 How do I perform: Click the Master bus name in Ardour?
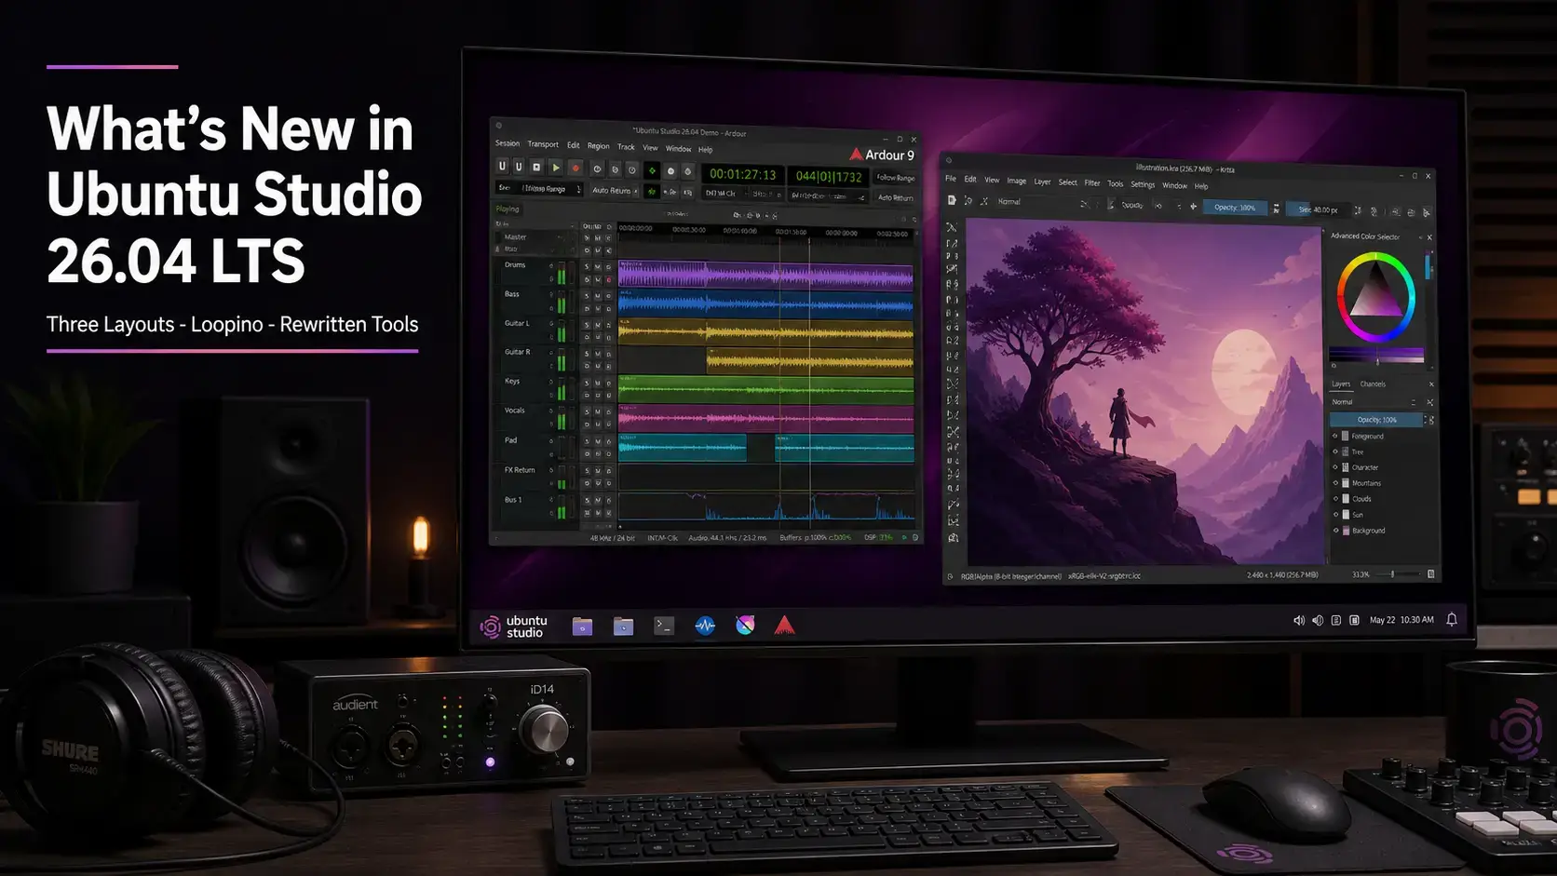click(x=515, y=237)
